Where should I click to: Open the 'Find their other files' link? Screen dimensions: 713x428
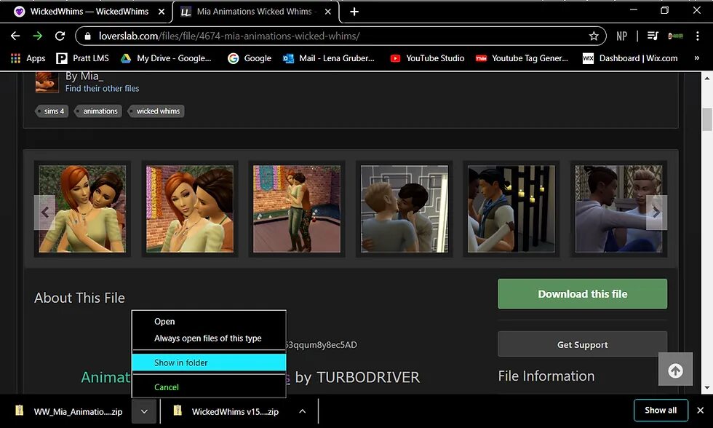[x=103, y=88]
